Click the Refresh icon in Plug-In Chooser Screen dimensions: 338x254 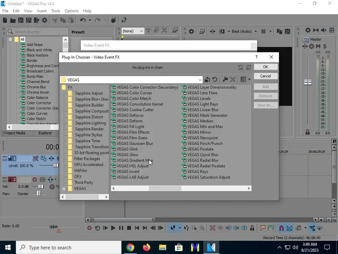click(x=215, y=79)
